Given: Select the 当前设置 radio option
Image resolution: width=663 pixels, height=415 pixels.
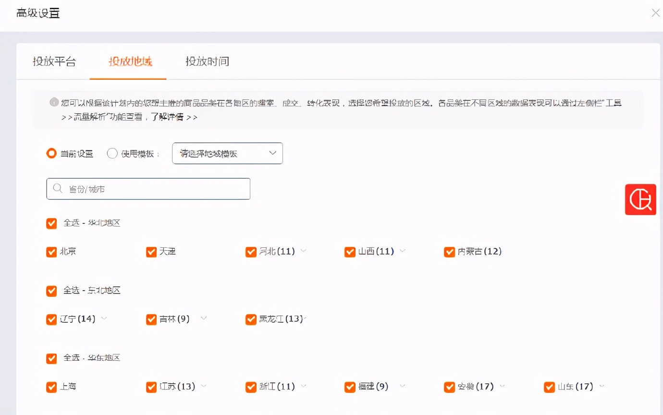Looking at the screenshot, I should point(51,153).
